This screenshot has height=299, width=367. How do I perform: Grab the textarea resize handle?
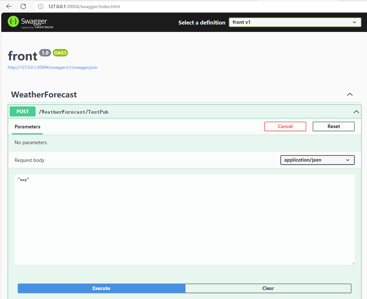click(353, 263)
